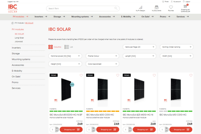201x134 pixels.
Task: Open MonoSol 410 ES10-HC-N BF product image
Action: coord(66,90)
